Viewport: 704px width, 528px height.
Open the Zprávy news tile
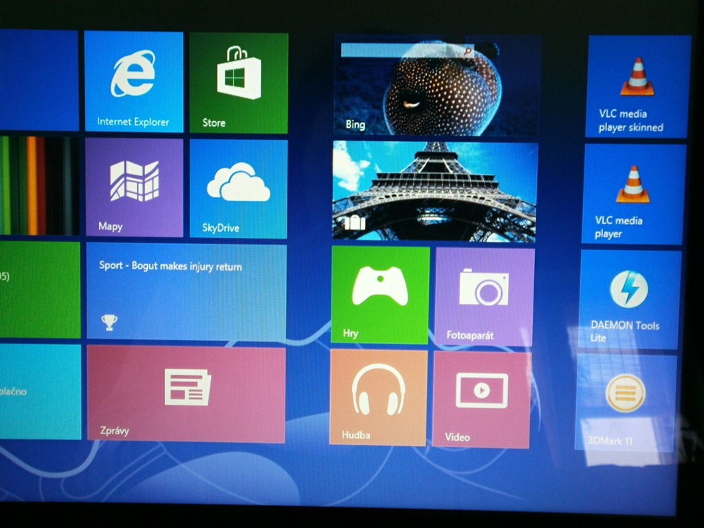coord(186,394)
